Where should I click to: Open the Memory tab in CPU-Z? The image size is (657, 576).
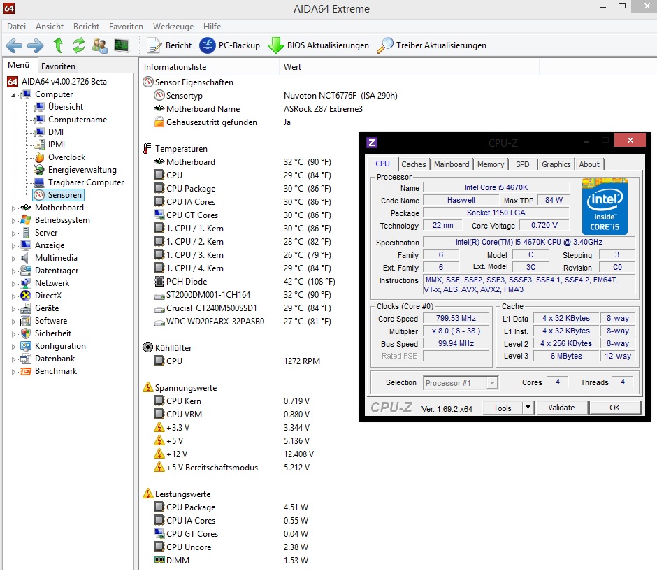(x=490, y=164)
